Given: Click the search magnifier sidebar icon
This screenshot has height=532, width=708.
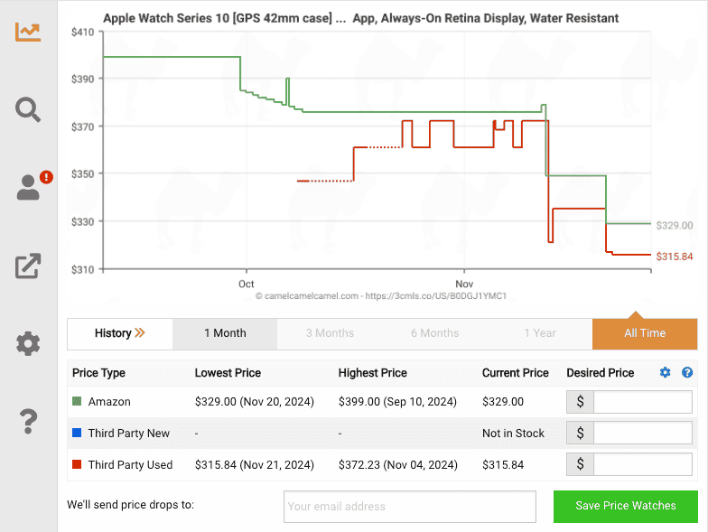Looking at the screenshot, I should pos(28,109).
